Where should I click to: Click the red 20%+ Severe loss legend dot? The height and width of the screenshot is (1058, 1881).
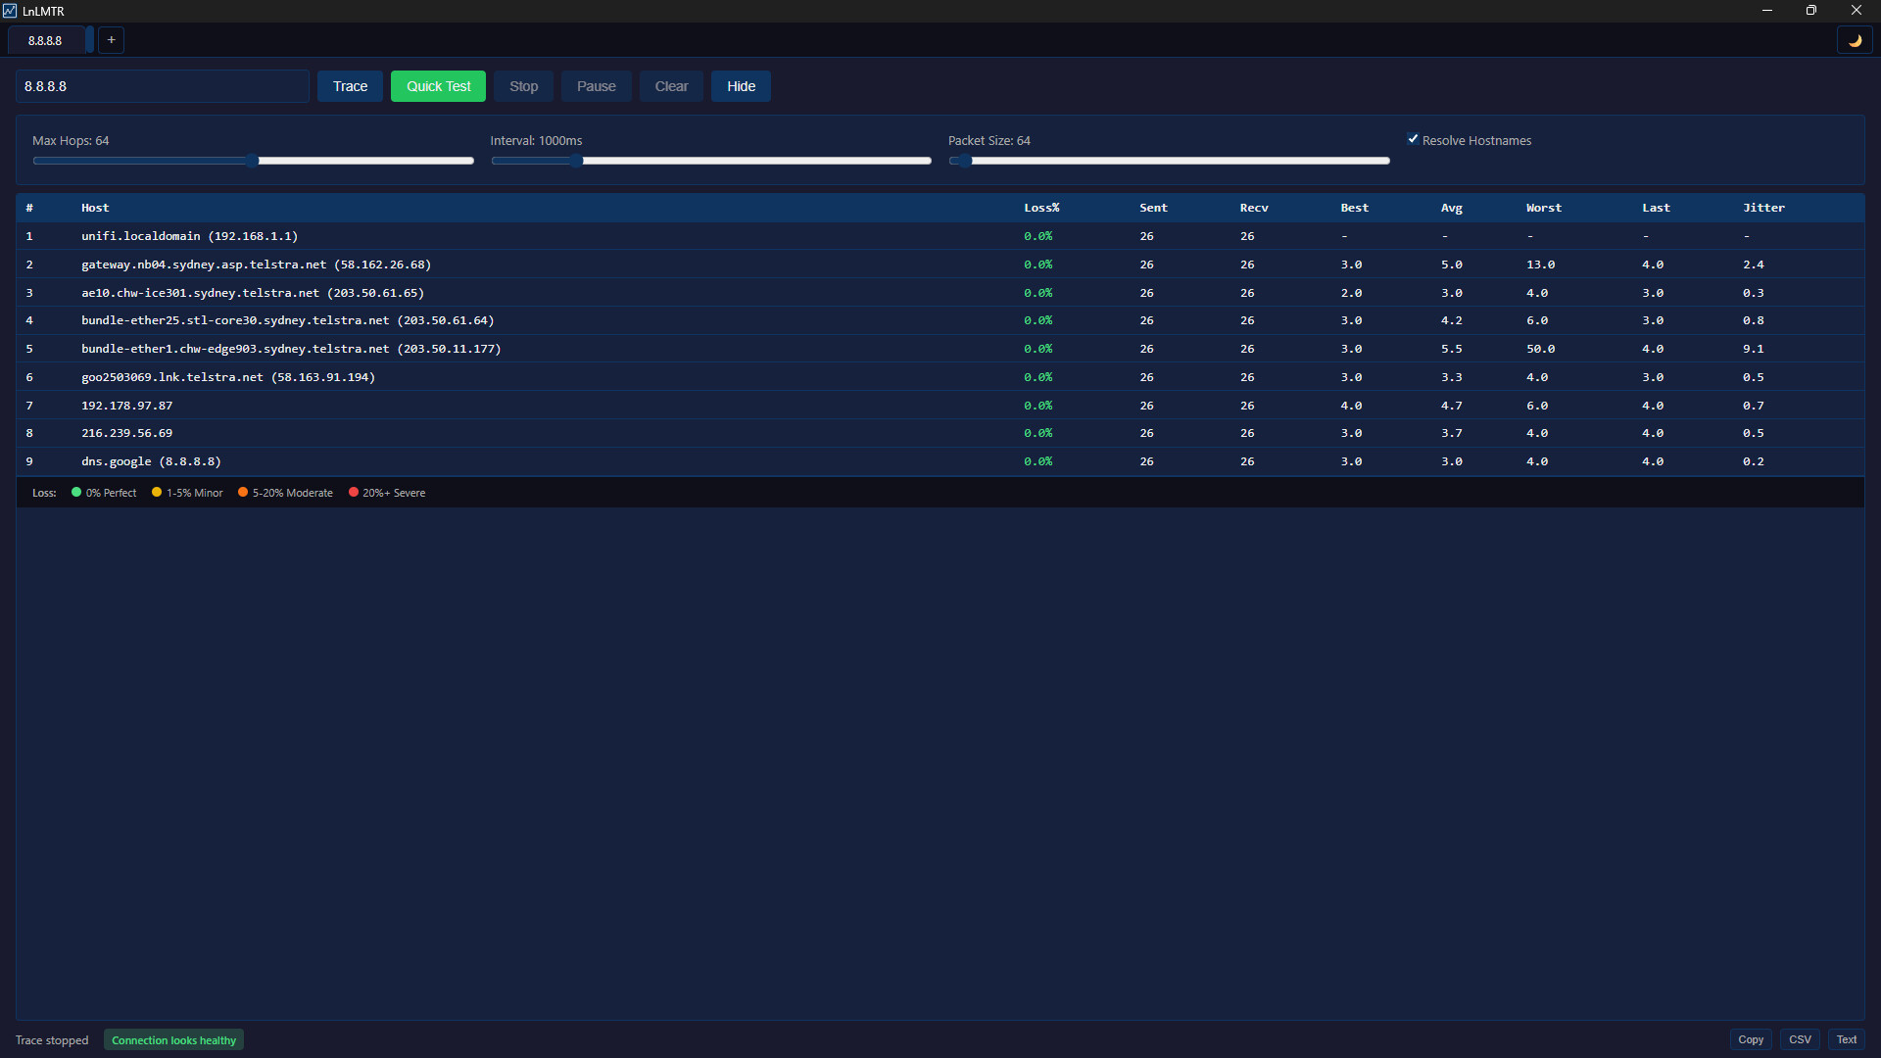pos(354,493)
